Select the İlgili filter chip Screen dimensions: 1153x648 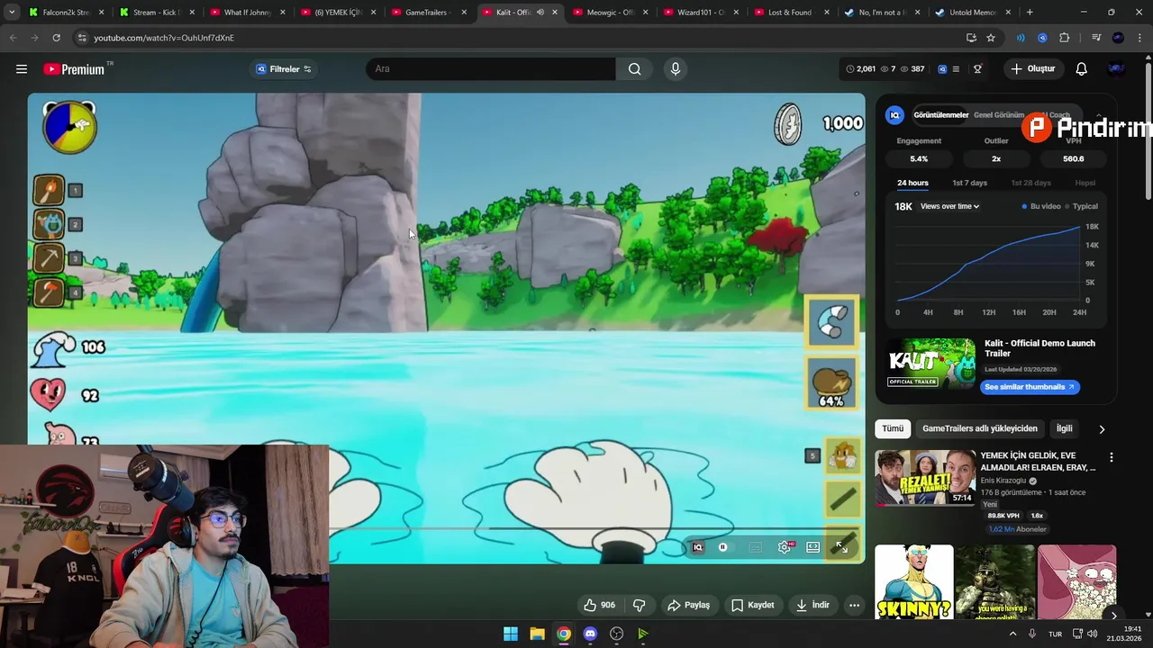click(1065, 428)
